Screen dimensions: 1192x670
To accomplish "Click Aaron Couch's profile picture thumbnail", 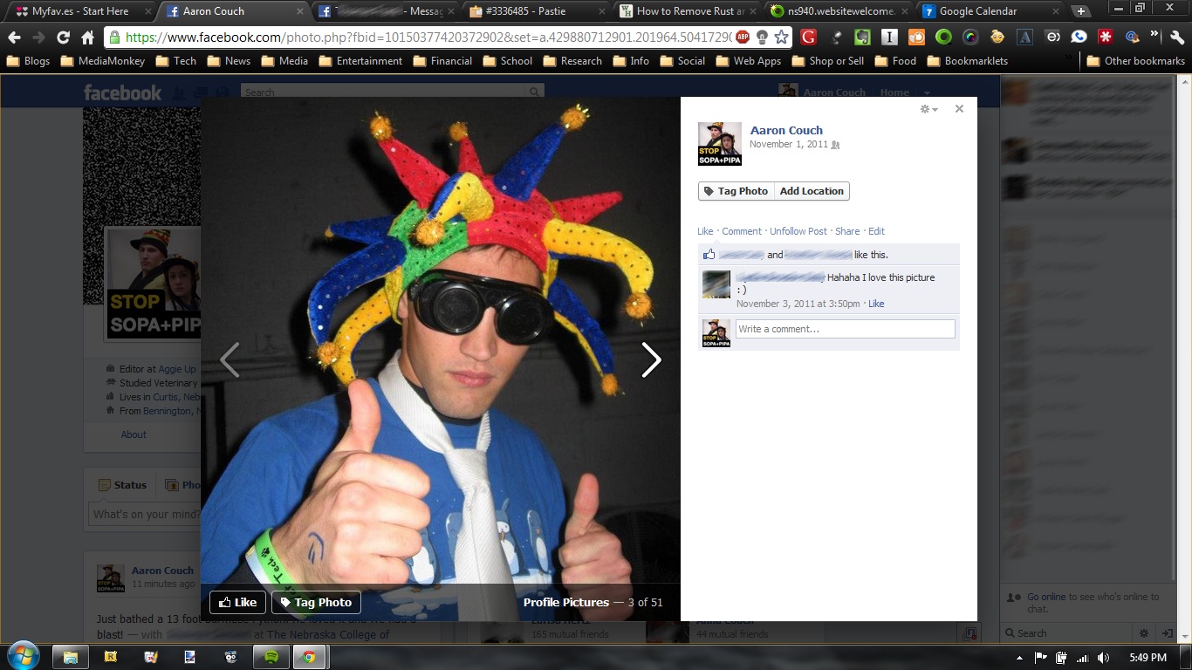I will (719, 143).
